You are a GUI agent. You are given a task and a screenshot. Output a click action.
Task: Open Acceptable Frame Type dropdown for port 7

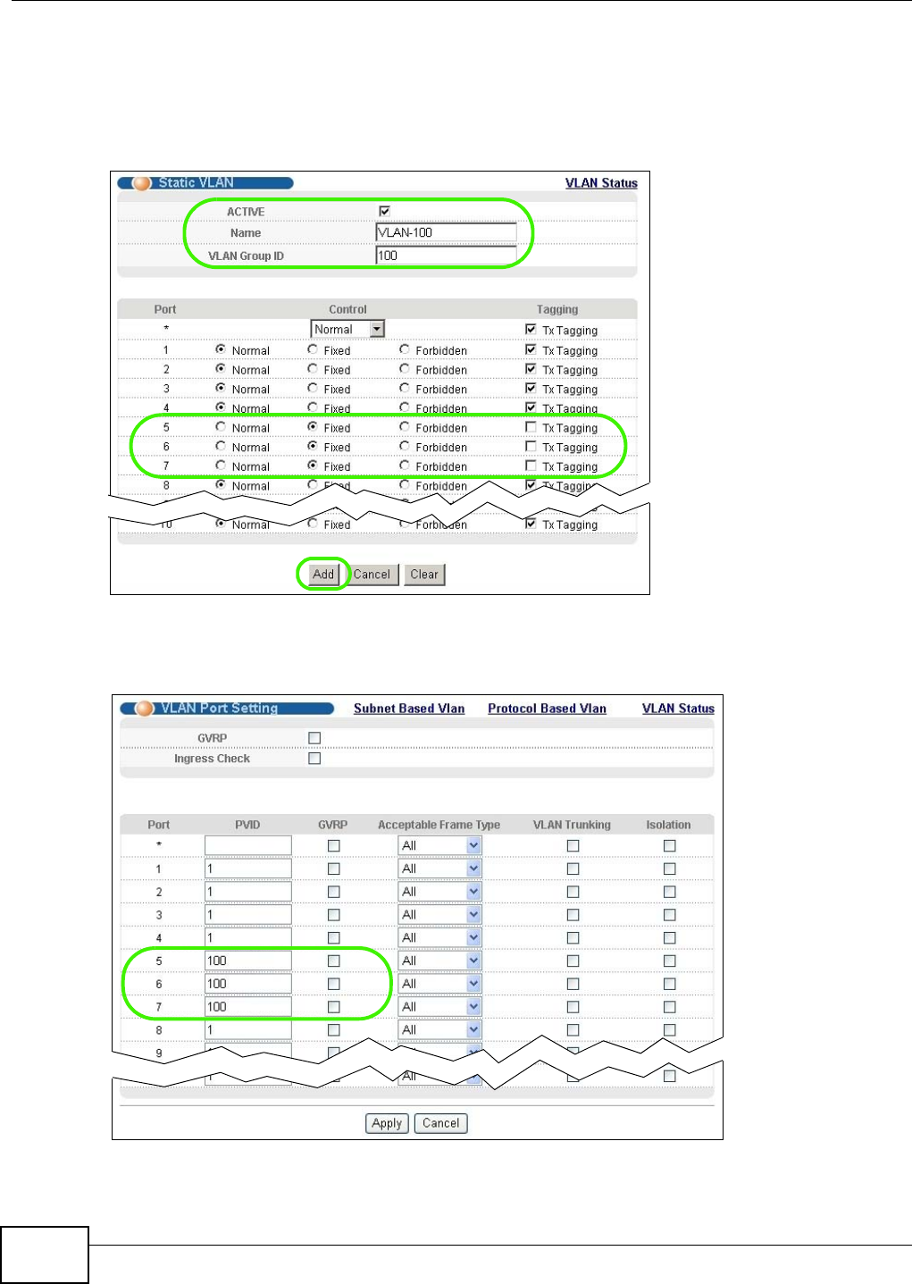coord(439,1007)
